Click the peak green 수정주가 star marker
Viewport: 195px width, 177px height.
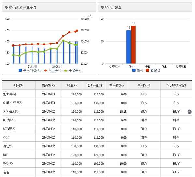(63, 41)
